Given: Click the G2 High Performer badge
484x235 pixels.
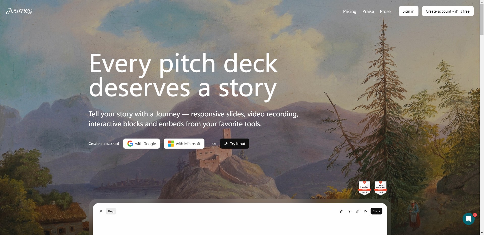Looking at the screenshot, I should pos(380,188).
